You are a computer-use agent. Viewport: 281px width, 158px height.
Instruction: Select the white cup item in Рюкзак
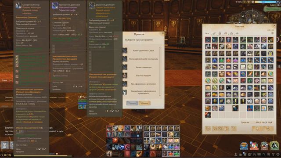[235, 67]
